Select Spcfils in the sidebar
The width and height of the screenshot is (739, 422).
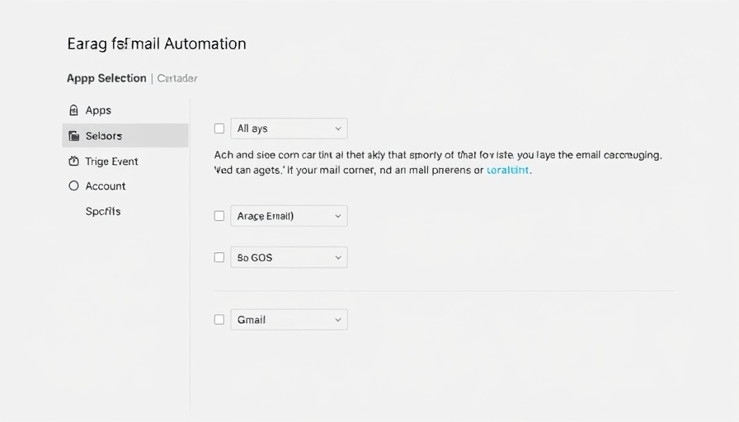point(103,212)
